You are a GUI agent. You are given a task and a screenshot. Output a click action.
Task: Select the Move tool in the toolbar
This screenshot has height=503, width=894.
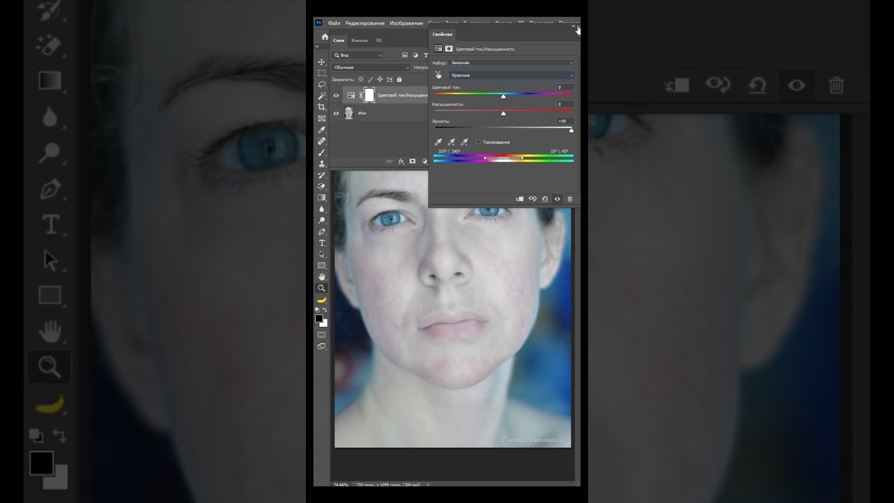(322, 62)
